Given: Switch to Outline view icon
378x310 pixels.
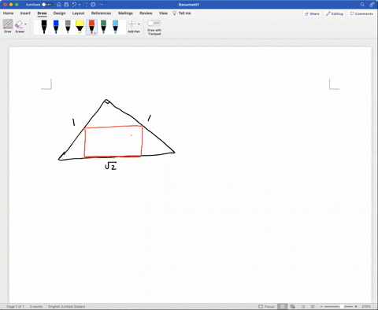Looking at the screenshot, I should (x=302, y=306).
